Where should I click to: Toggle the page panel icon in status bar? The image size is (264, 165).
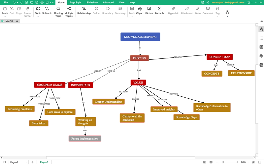4,162
